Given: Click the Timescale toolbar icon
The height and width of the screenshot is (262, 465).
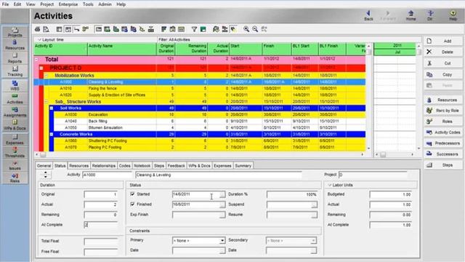Looking at the screenshot, I should pos(181,29).
